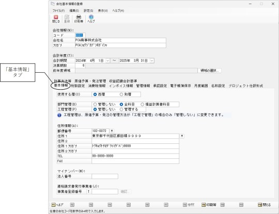The height and width of the screenshot is (214, 279).
Task: Select 管理しない for 部門管理
Action: 104,104
